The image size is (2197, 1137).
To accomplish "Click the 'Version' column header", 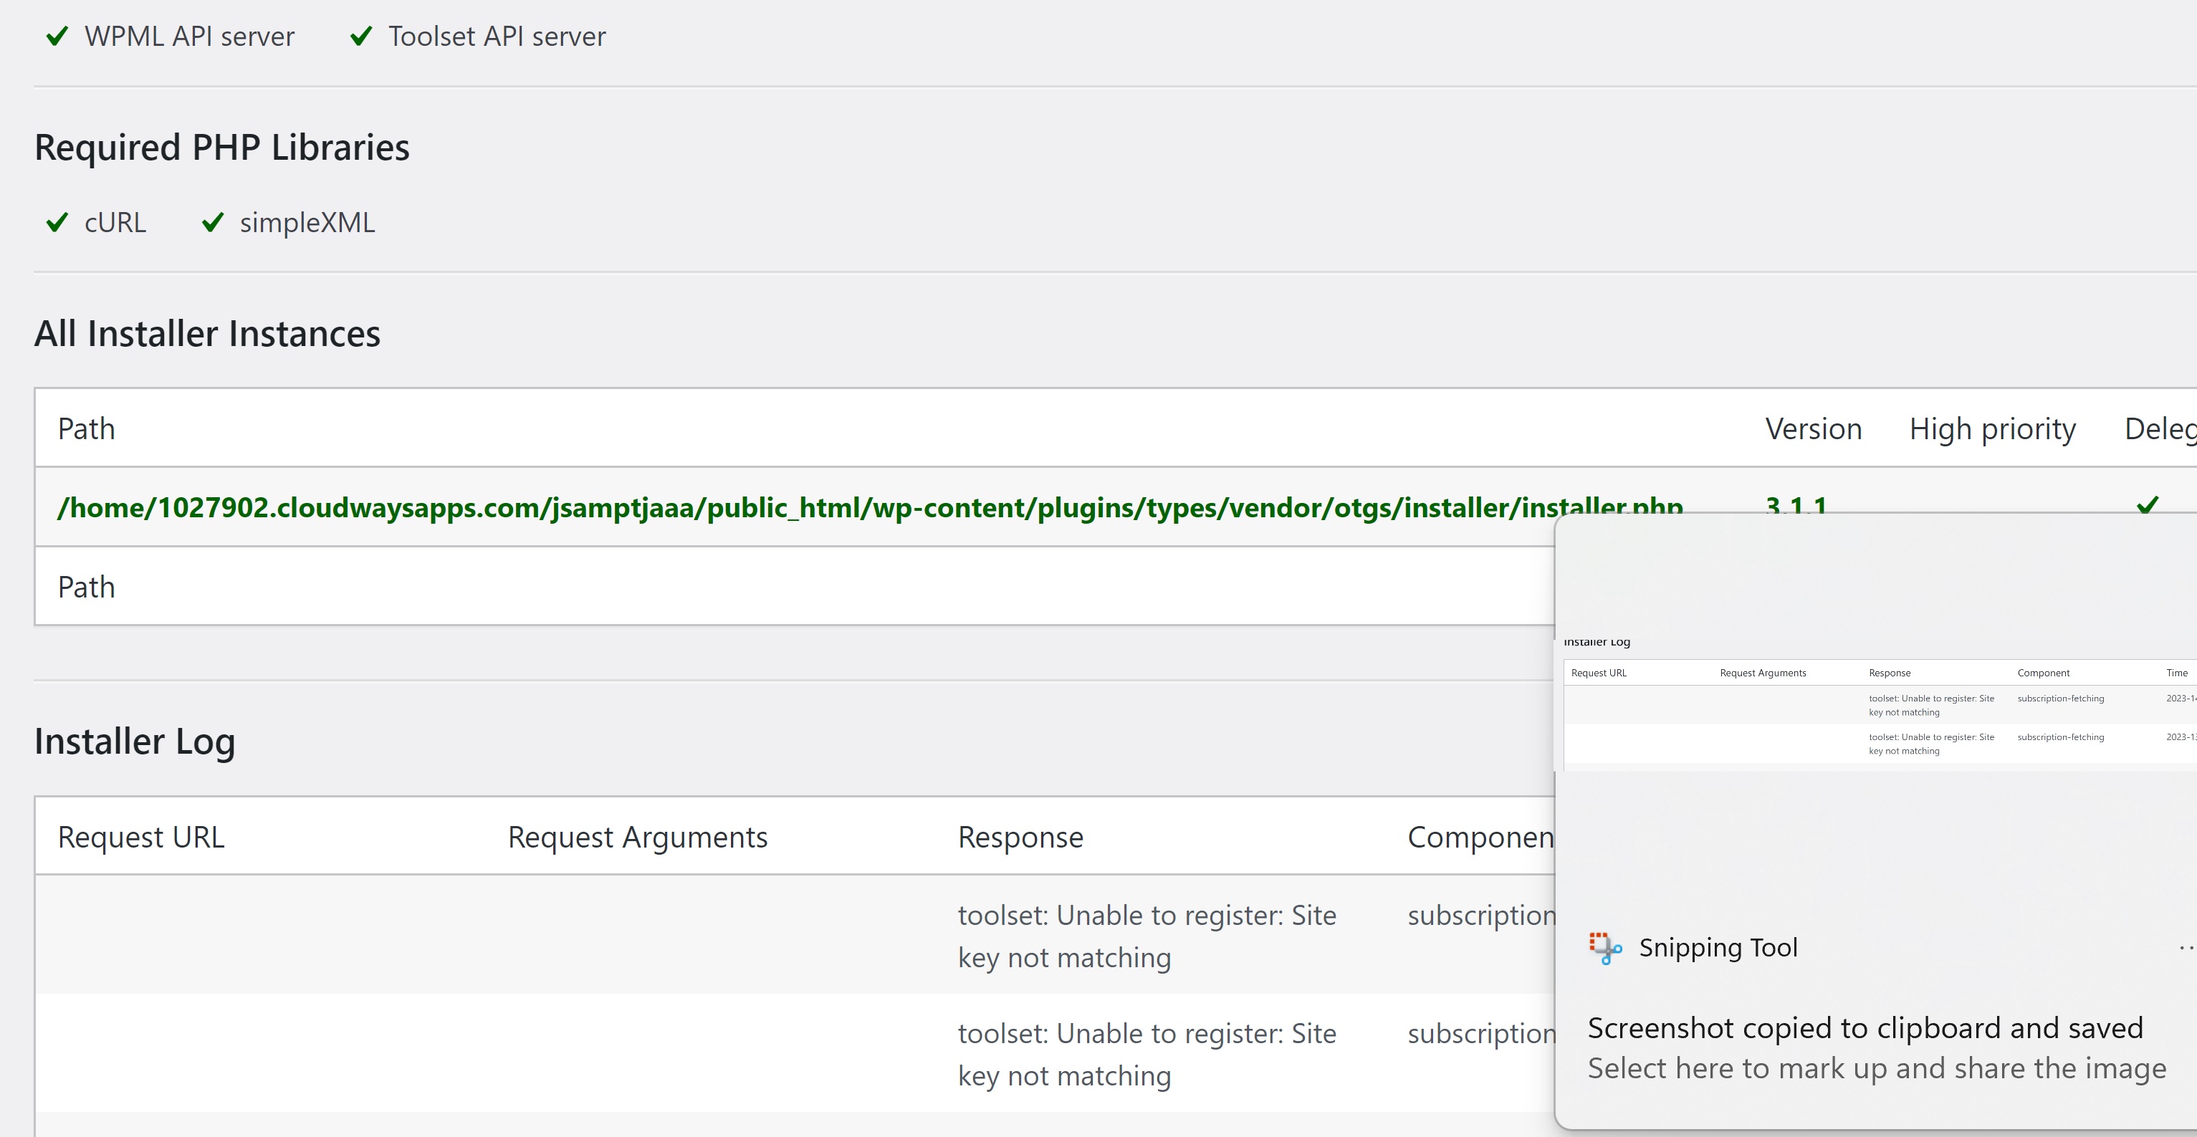I will tap(1813, 428).
